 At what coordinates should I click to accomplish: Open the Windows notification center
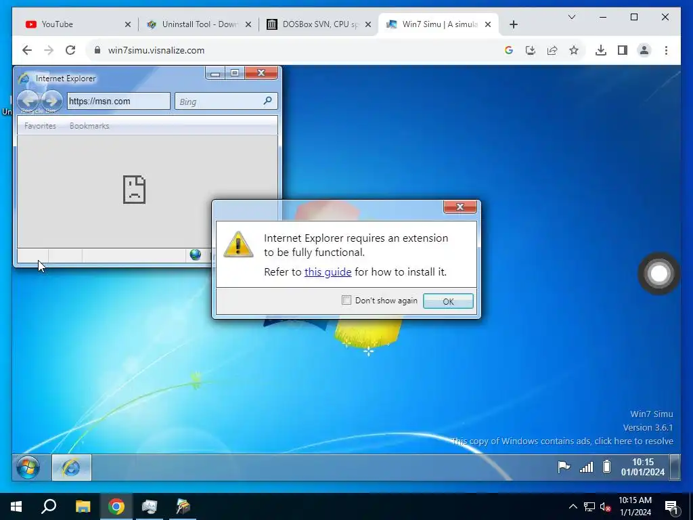tap(671, 507)
